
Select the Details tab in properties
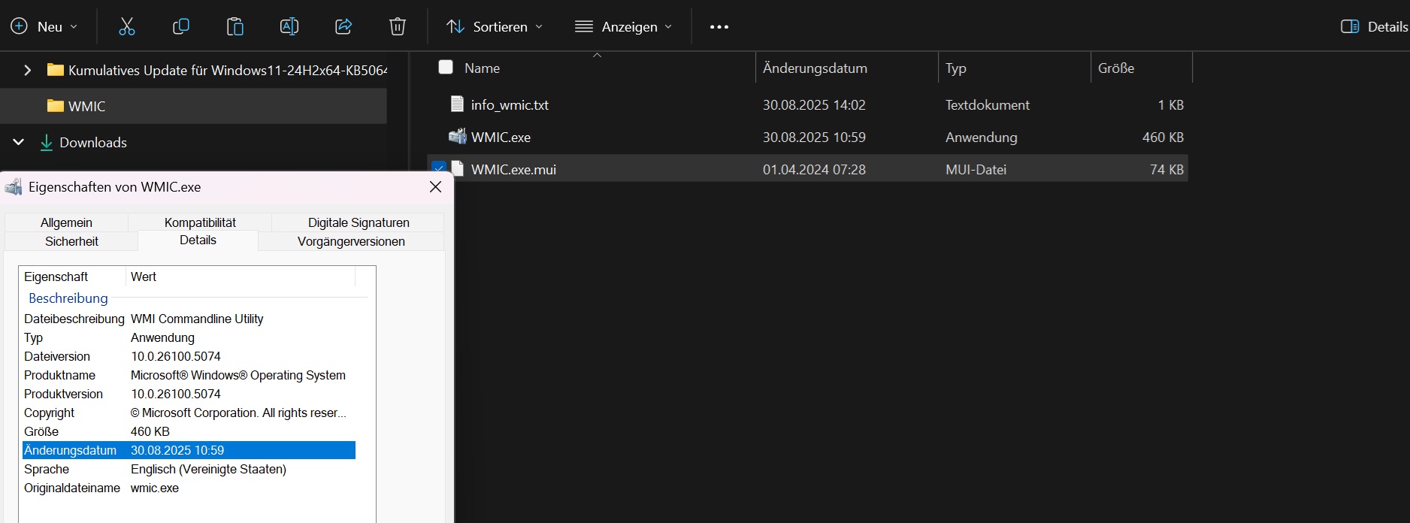pyautogui.click(x=198, y=240)
